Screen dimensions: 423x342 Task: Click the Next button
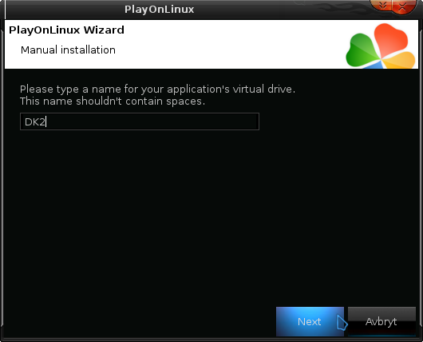tap(310, 321)
